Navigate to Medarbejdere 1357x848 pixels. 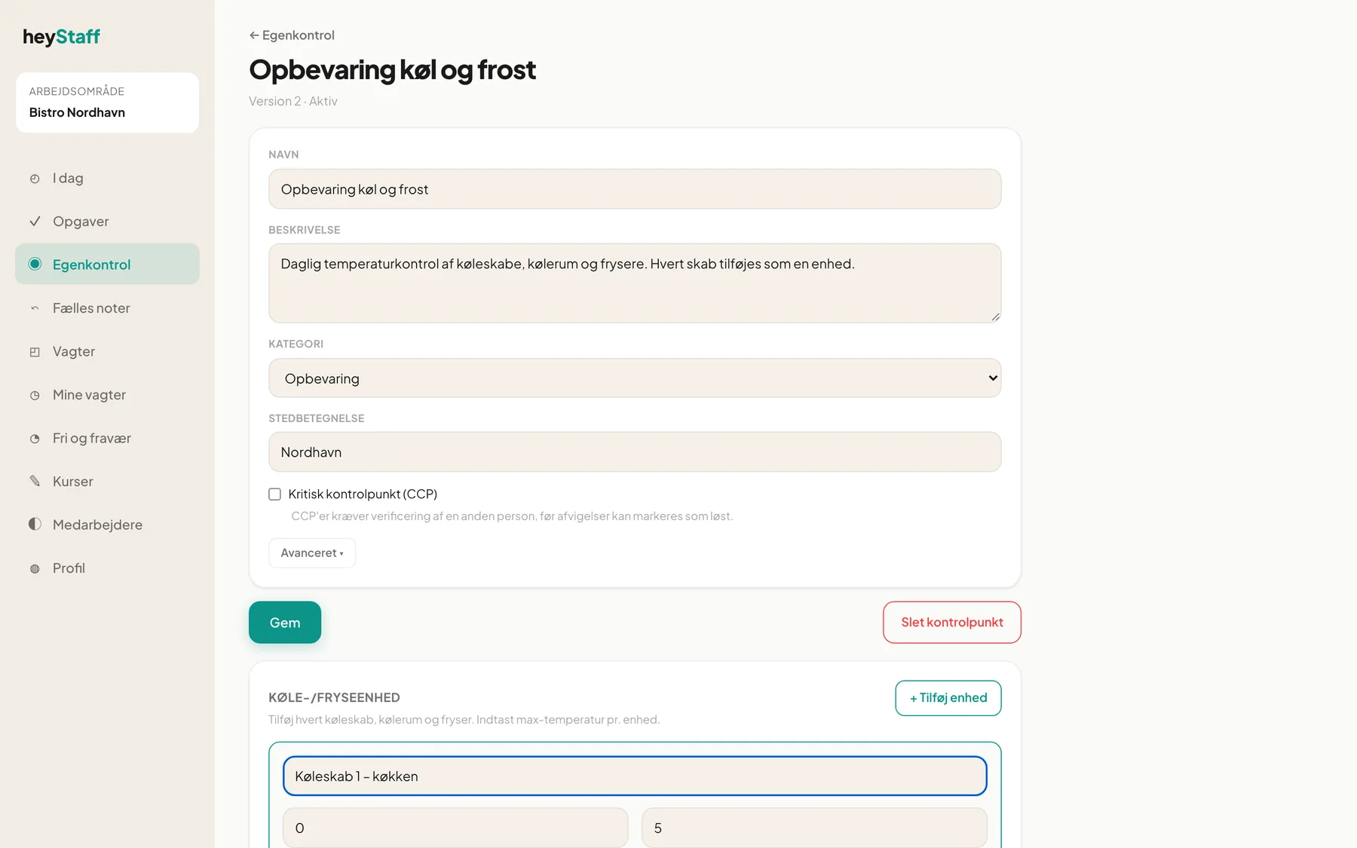coord(107,525)
